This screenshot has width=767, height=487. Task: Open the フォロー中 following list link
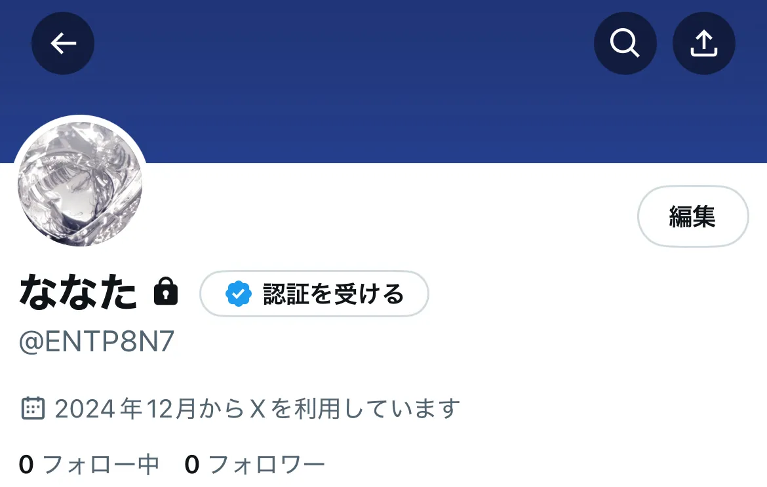pos(101,465)
